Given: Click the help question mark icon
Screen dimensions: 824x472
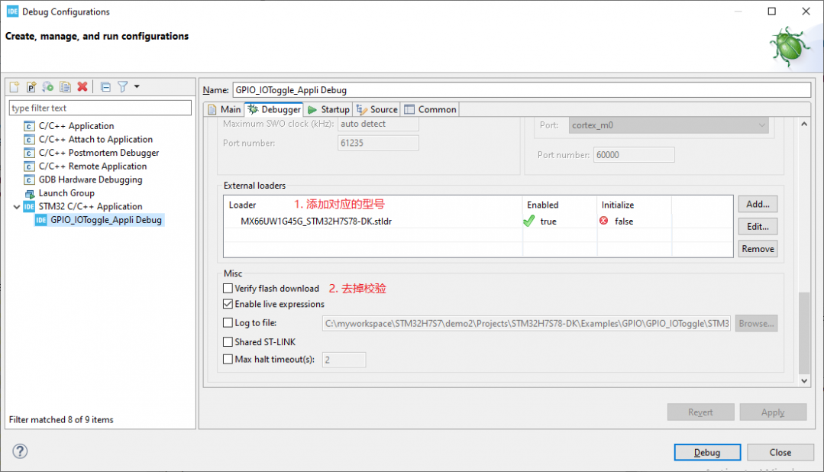Looking at the screenshot, I should coord(20,451).
